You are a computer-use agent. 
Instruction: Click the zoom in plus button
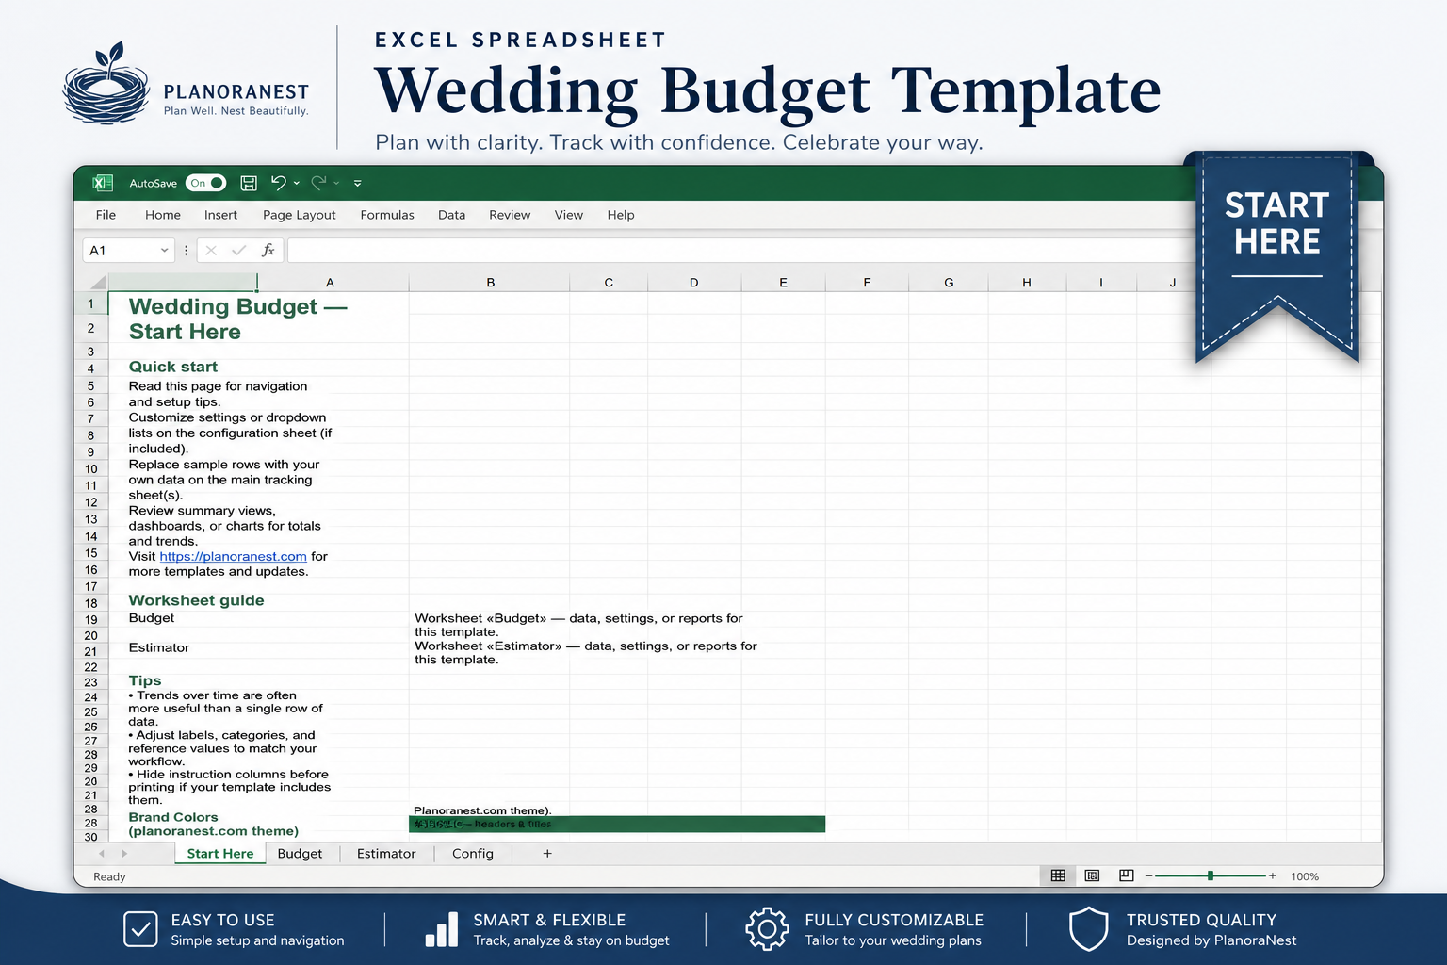coord(1272,876)
